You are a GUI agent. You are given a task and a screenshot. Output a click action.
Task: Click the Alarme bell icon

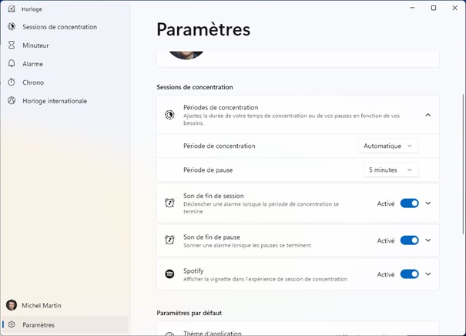[12, 64]
